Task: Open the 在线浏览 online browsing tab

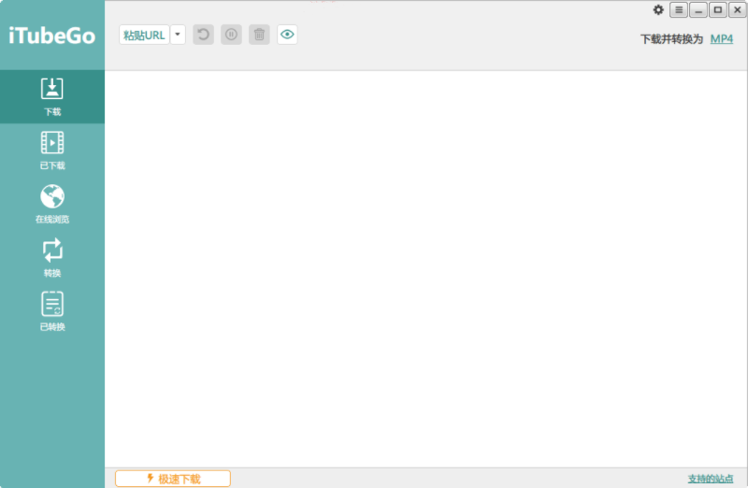Action: coord(52,204)
